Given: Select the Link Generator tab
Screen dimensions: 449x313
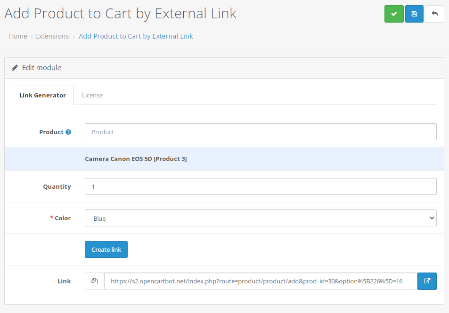Looking at the screenshot, I should [x=42, y=95].
